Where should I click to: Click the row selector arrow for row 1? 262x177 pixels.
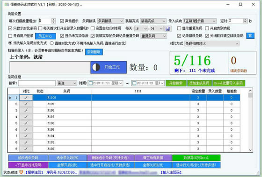tap(10, 98)
